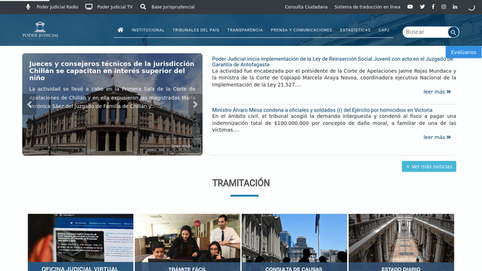Open the Trámite Fácil thumbnail card
Screen dimensions: 482x271
(x=188, y=243)
